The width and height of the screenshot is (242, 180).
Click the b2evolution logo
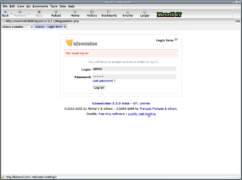[81, 43]
